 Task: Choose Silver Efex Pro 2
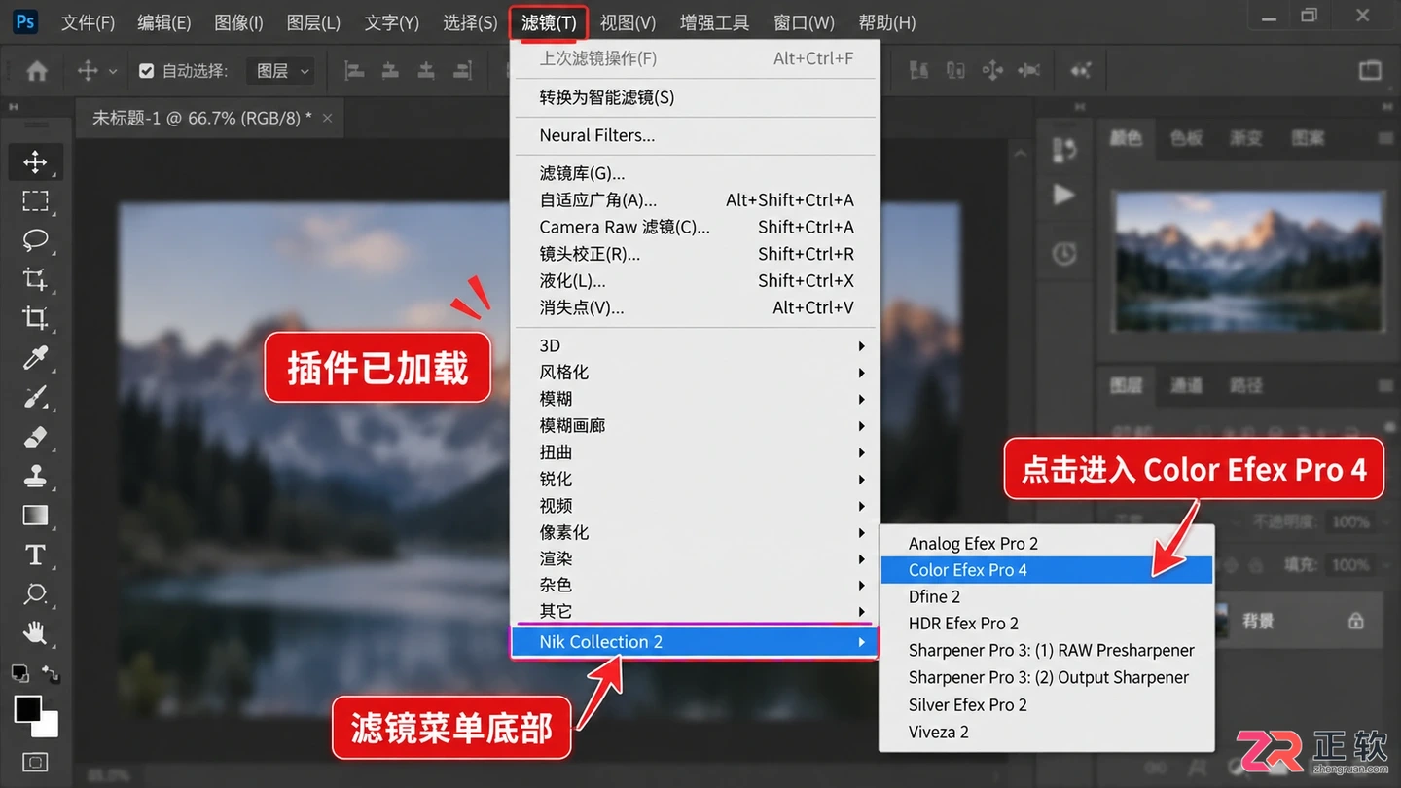pyautogui.click(x=1047, y=704)
